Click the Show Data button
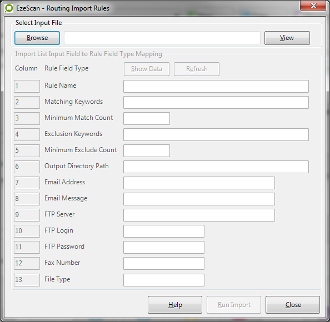 click(x=147, y=69)
